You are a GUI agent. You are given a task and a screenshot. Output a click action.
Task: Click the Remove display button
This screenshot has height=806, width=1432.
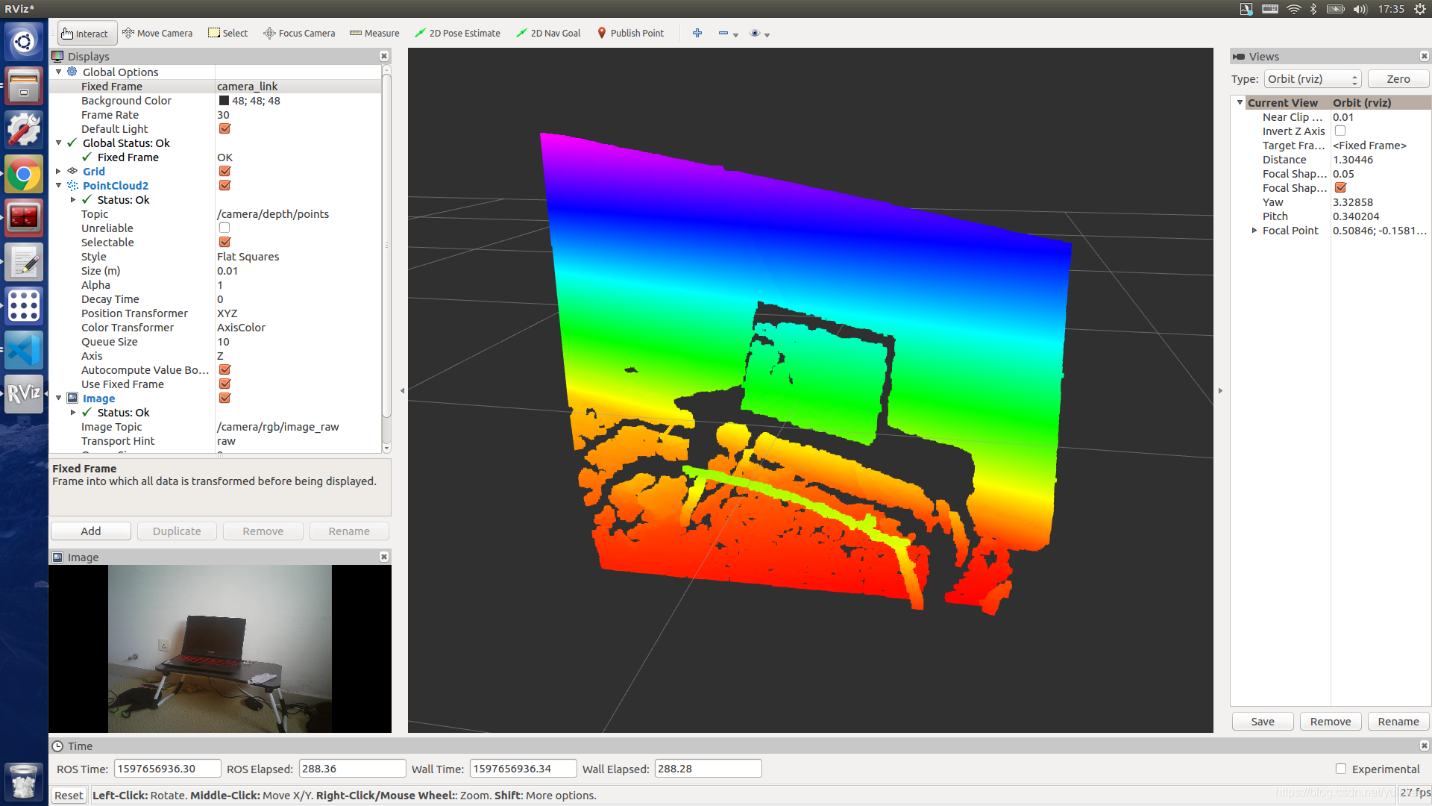click(x=263, y=531)
